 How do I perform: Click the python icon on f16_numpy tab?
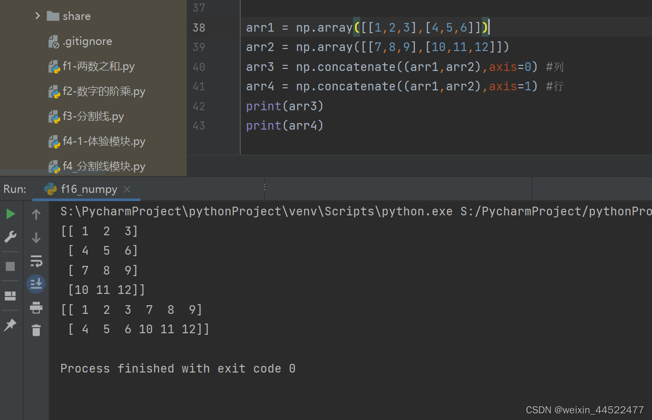click(51, 189)
